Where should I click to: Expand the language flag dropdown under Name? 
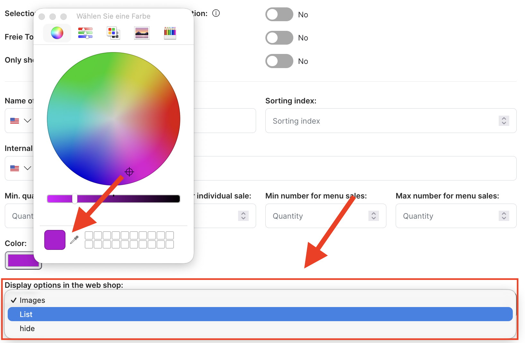click(x=21, y=121)
